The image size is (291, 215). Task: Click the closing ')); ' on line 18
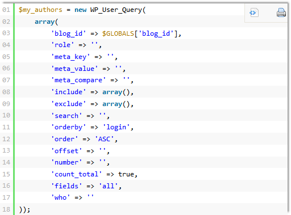click(24, 209)
